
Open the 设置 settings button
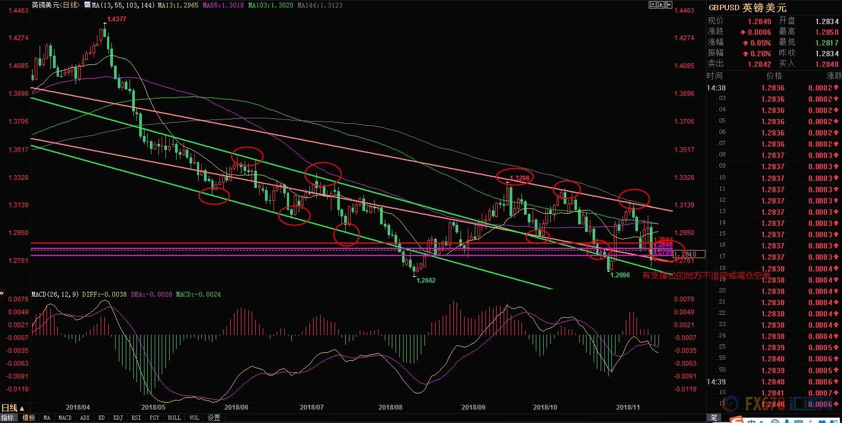tap(214, 418)
